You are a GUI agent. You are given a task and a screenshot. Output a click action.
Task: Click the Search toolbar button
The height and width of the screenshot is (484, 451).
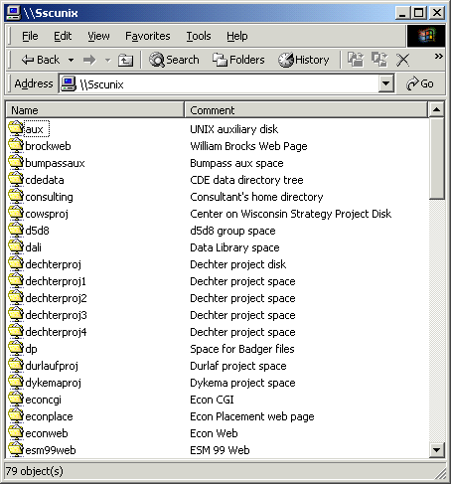[174, 60]
